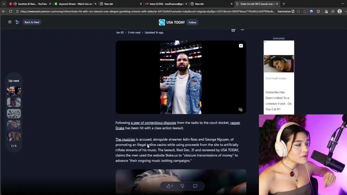This screenshot has height=195, width=347.
Task: Open a new browser tab with plus button
Action: pyautogui.click(x=284, y=4)
